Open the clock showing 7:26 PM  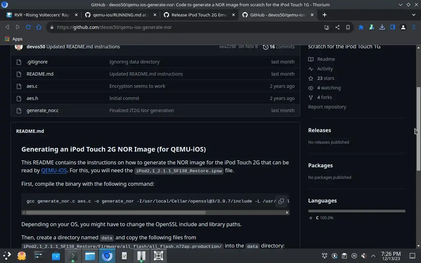(x=391, y=256)
